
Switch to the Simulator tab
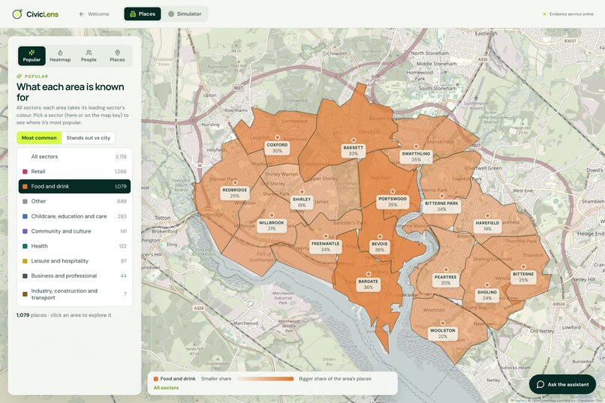point(185,14)
